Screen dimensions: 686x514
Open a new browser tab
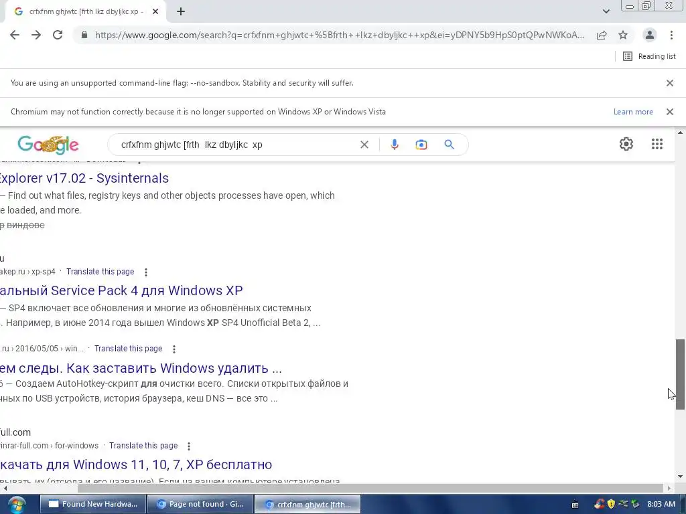[181, 12]
